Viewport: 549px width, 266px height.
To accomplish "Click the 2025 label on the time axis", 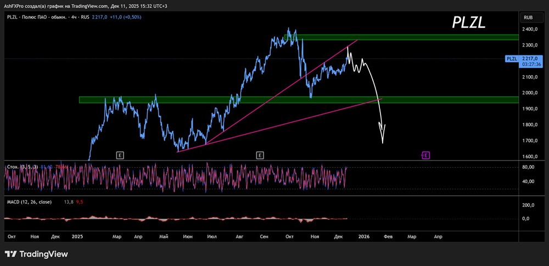I will (x=77, y=237).
